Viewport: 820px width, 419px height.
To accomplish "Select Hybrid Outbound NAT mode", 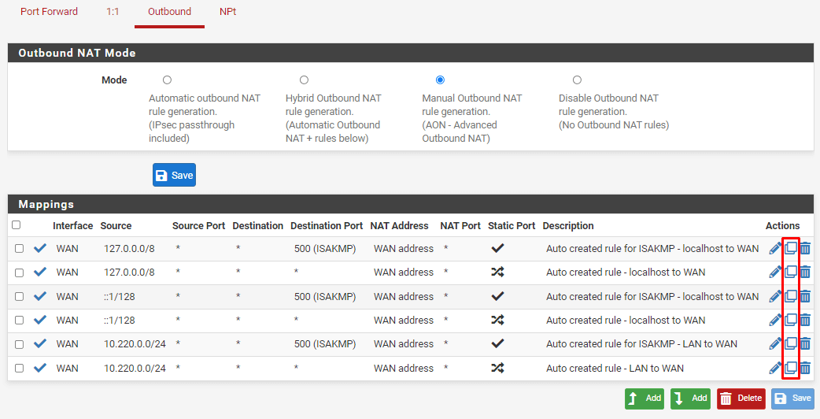I will [304, 80].
